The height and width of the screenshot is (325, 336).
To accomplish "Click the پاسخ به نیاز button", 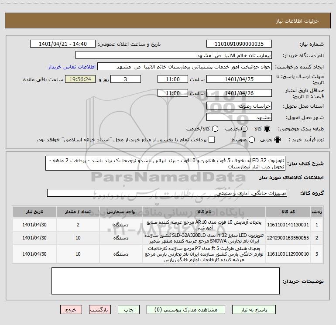I will 254,310.
